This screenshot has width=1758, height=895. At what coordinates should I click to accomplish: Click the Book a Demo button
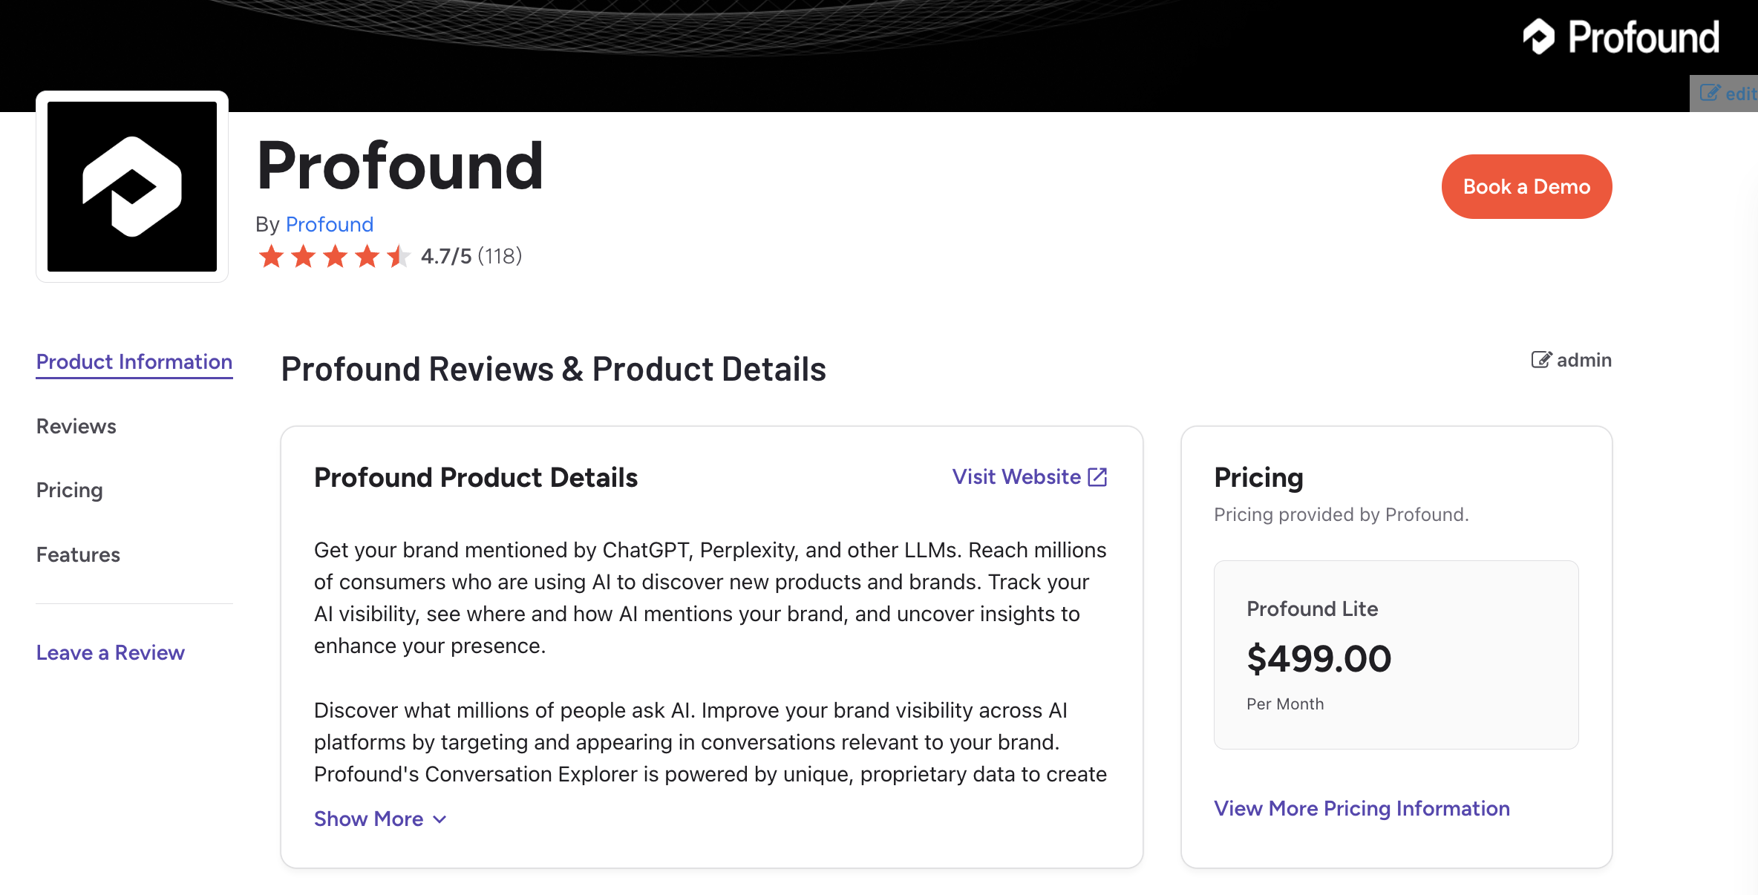pos(1526,186)
